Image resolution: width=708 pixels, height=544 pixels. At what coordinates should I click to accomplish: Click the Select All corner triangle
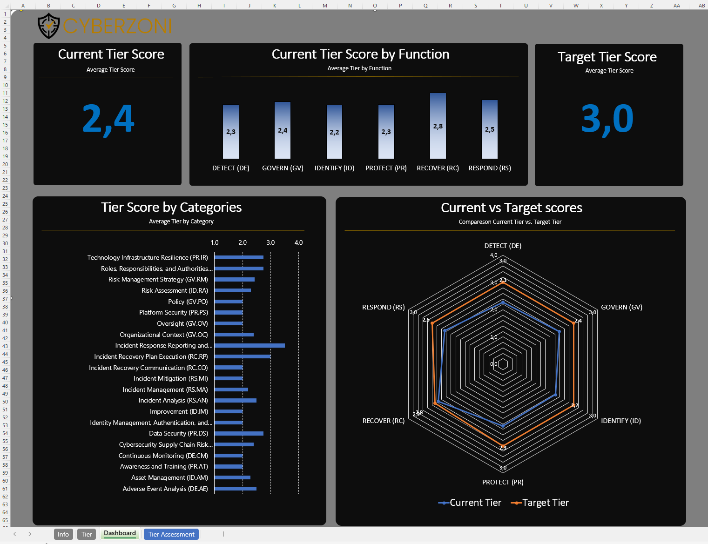pos(5,6)
